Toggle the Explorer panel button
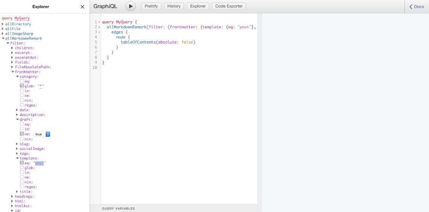 [x=198, y=6]
